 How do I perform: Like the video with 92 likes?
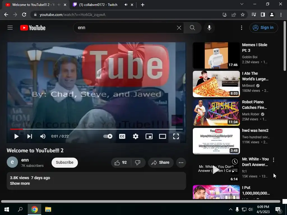(x=121, y=163)
